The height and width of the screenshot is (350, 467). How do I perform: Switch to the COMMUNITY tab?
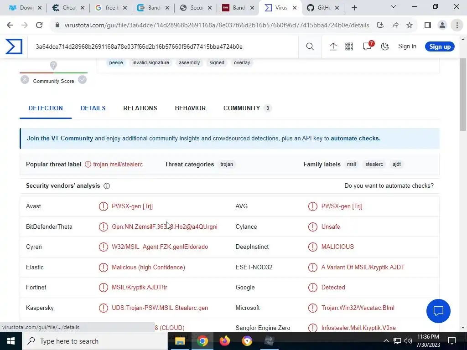point(247,108)
